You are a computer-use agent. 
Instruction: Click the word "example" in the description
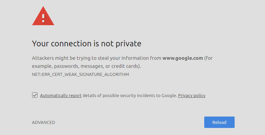point(41,66)
